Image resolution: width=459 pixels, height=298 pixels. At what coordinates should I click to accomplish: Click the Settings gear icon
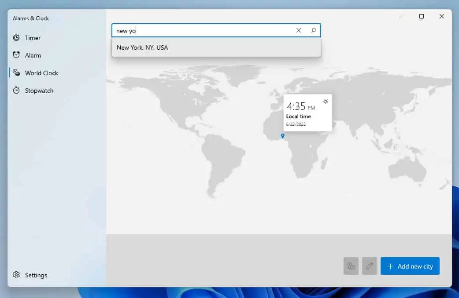point(16,275)
